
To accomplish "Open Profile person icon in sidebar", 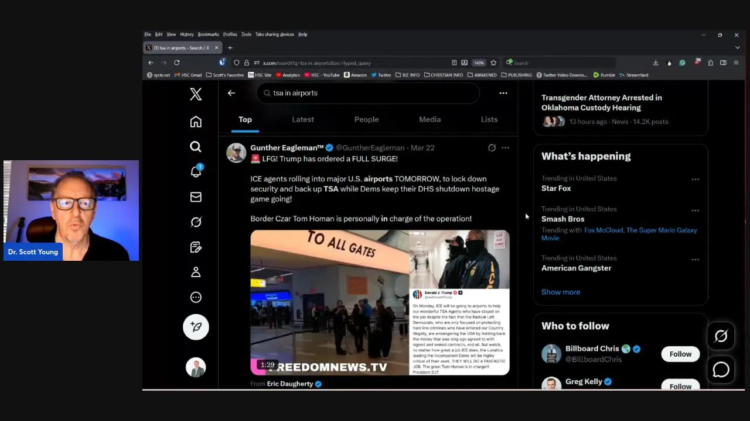I will coord(196,272).
